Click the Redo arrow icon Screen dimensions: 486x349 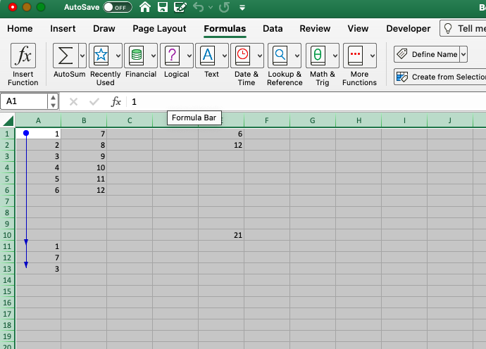point(224,7)
